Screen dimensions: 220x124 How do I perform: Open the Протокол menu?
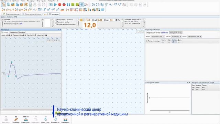(16, 1)
